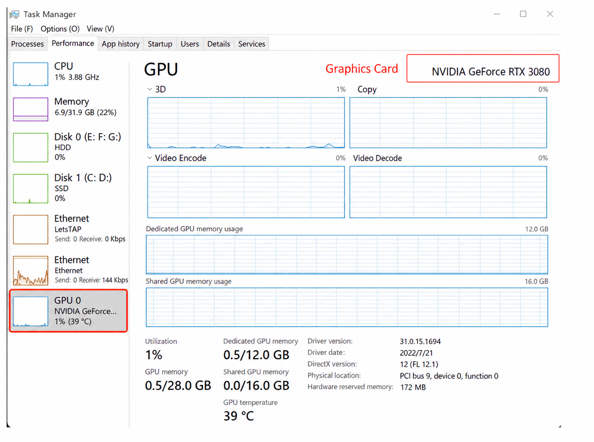Click the 172 MB hardware reserved value
594x442 pixels.
click(413, 387)
